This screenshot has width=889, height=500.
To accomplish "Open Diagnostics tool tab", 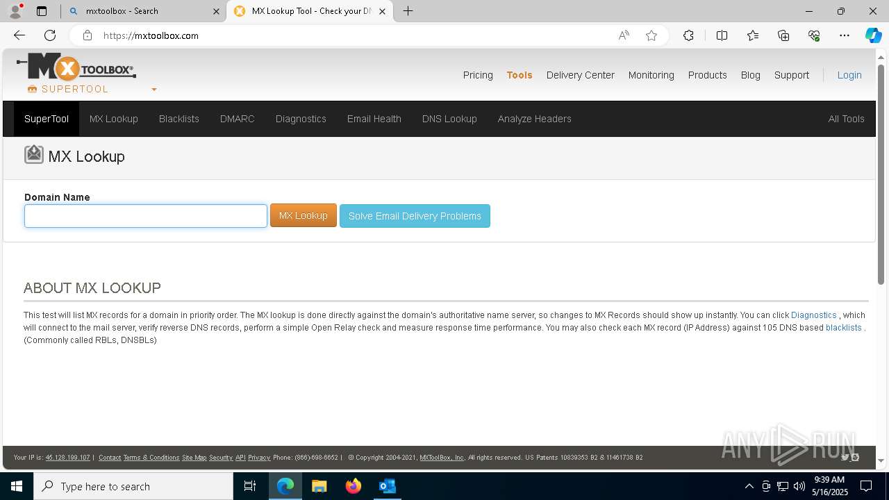I will 301,119.
